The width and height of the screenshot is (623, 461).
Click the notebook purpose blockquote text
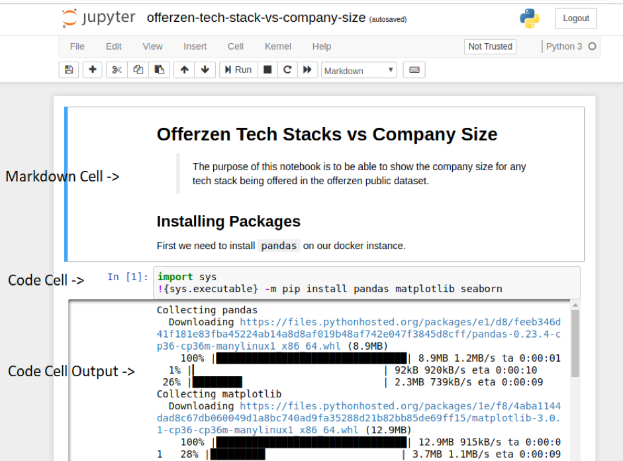pos(359,174)
